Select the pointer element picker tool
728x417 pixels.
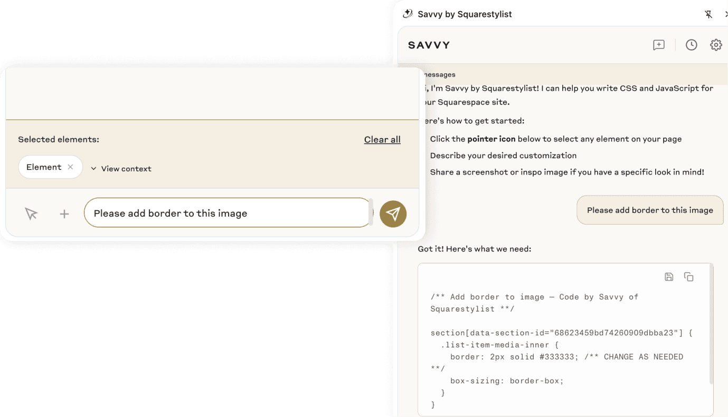point(31,214)
